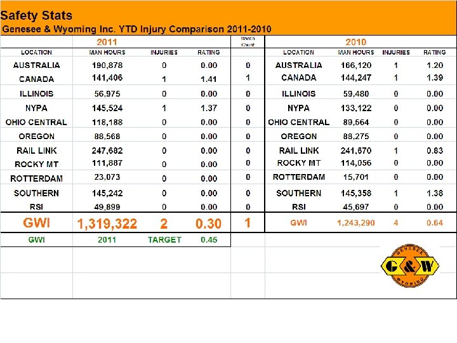Click GWI 2010 total man hours 1,243,290
Screen dimensions: 457x343
click(356, 223)
